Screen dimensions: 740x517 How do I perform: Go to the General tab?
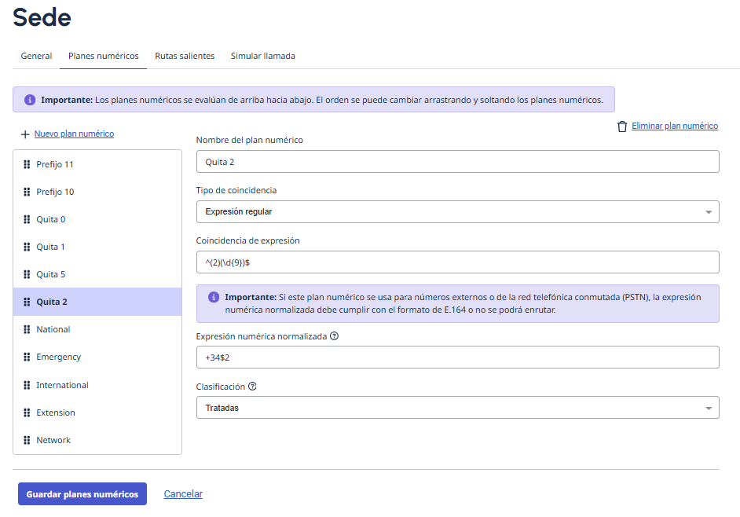(36, 56)
